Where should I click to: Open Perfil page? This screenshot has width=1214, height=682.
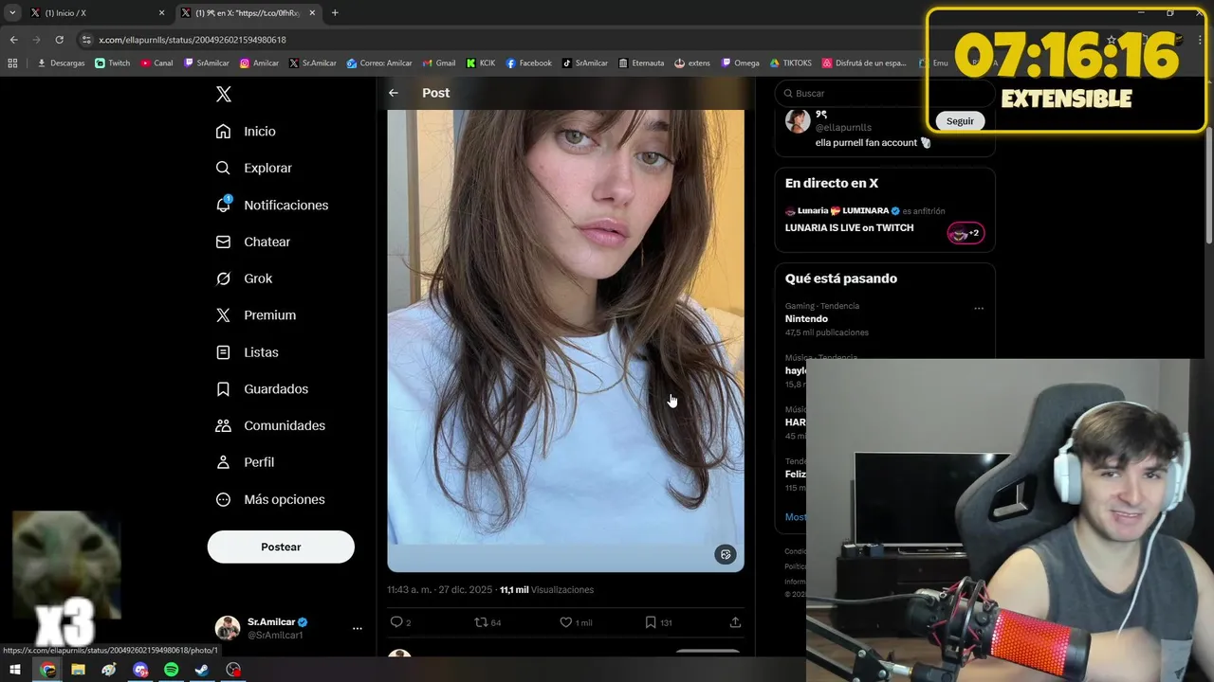coord(246,462)
